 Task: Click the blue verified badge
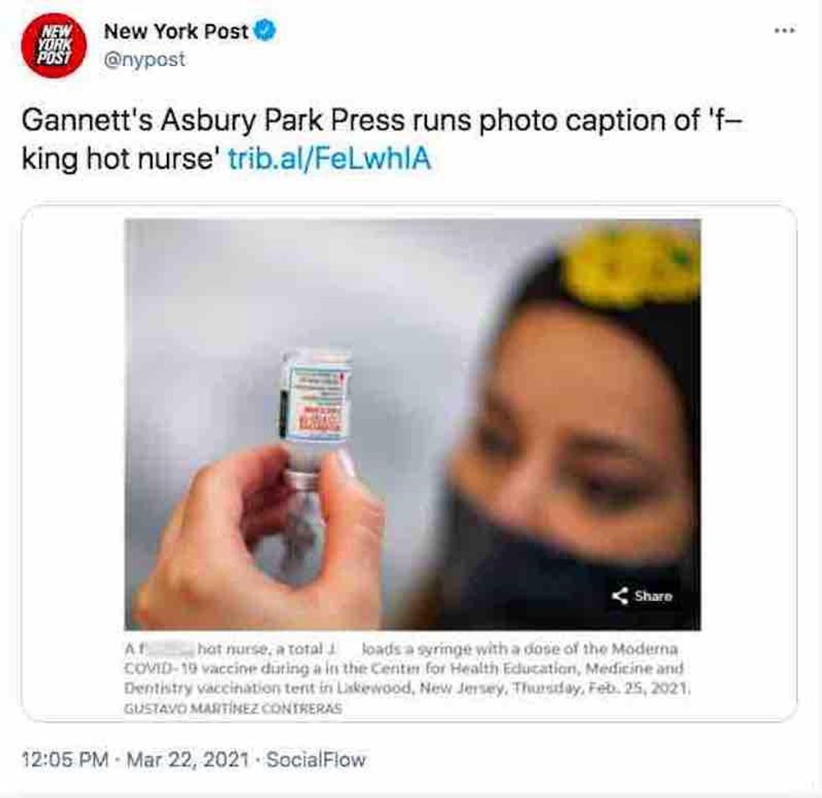(x=265, y=30)
